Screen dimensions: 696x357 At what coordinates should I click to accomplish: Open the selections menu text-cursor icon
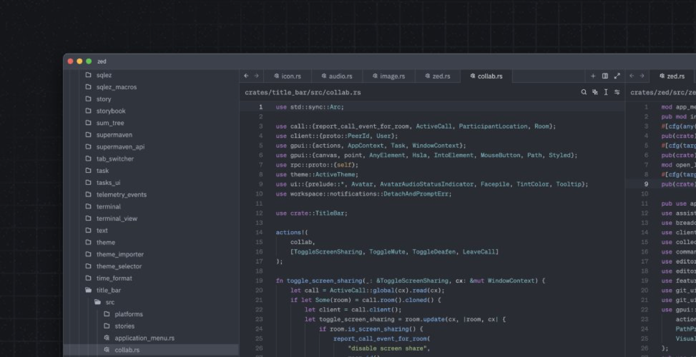coord(606,92)
